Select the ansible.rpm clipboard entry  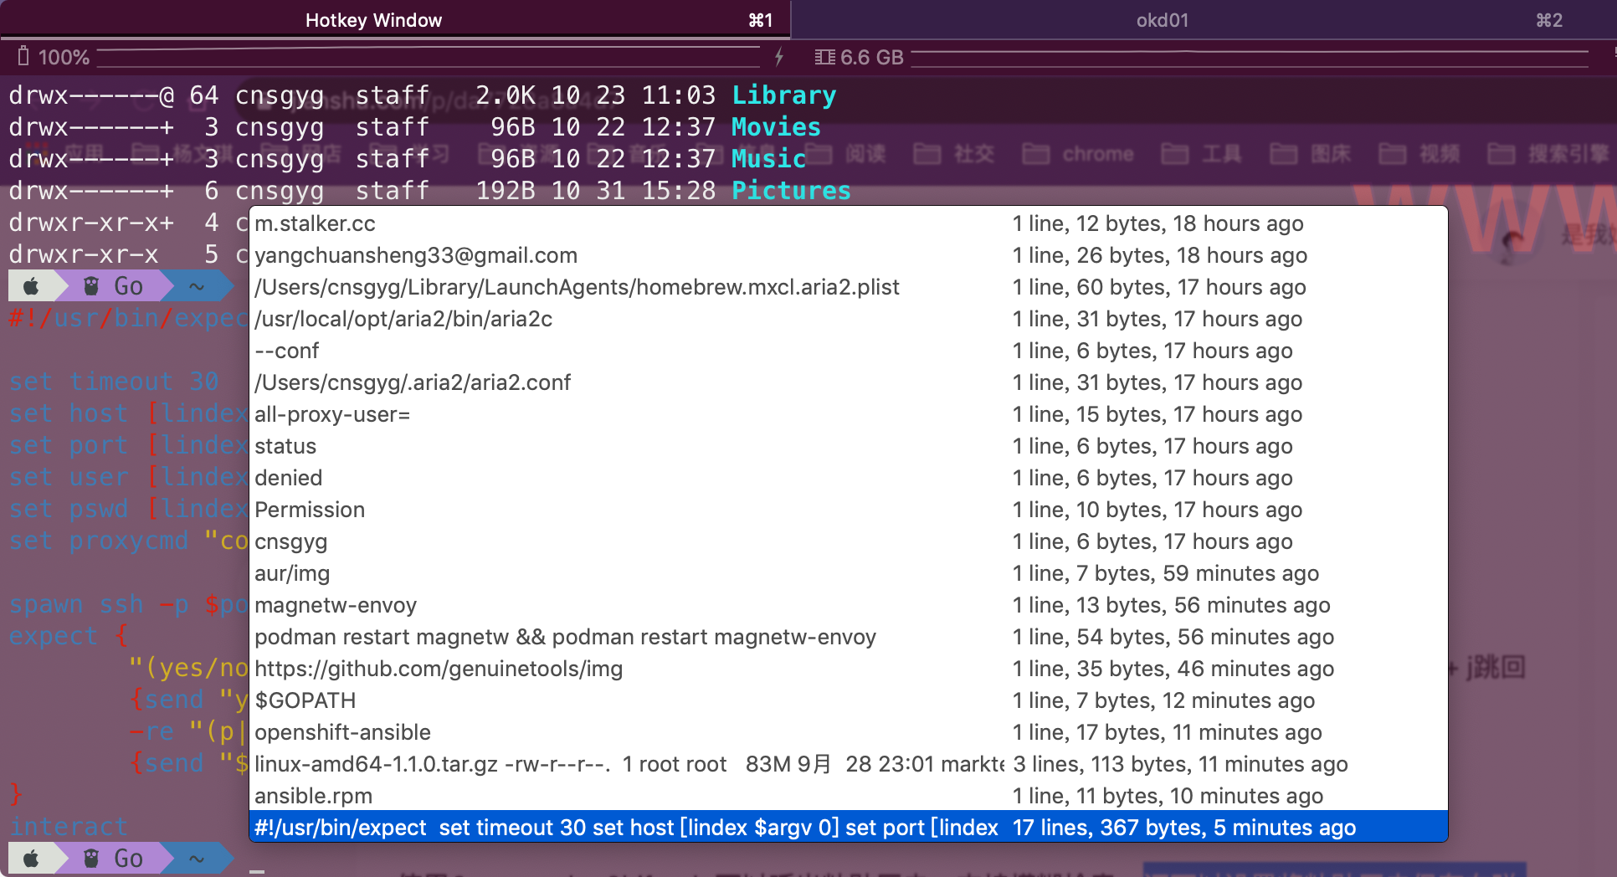click(849, 796)
